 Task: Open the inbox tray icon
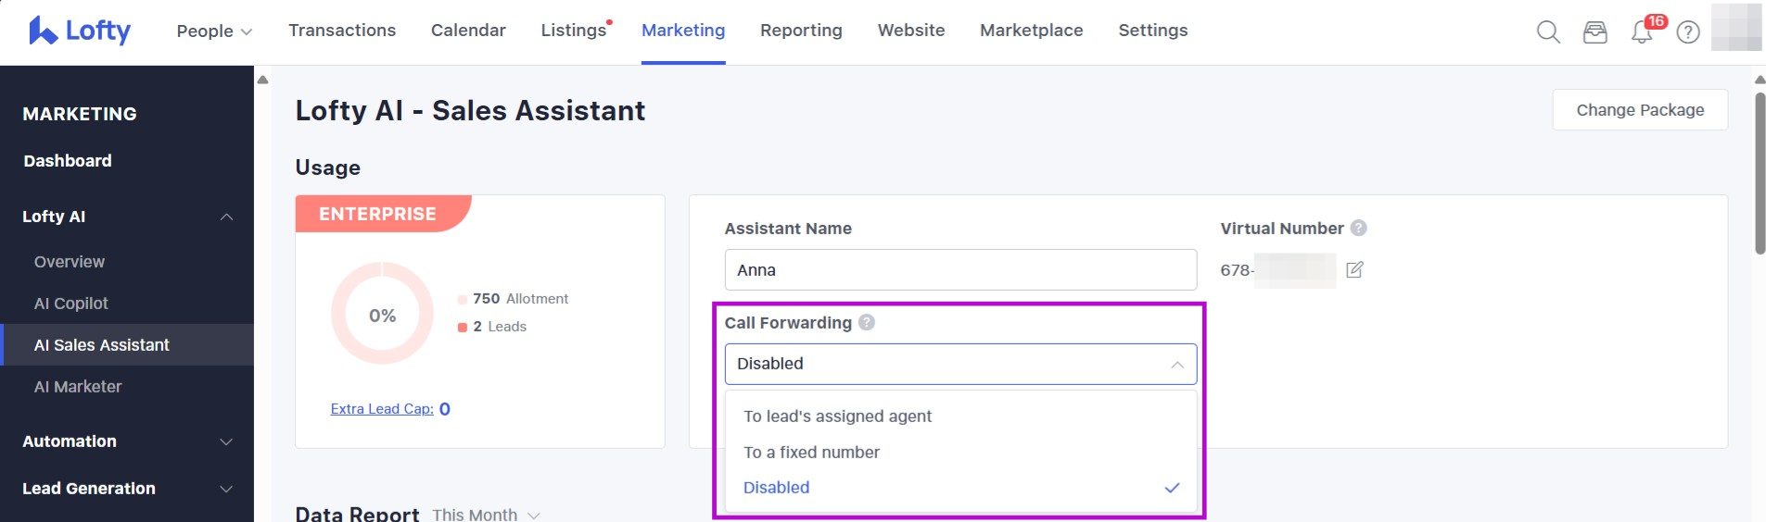click(1594, 32)
